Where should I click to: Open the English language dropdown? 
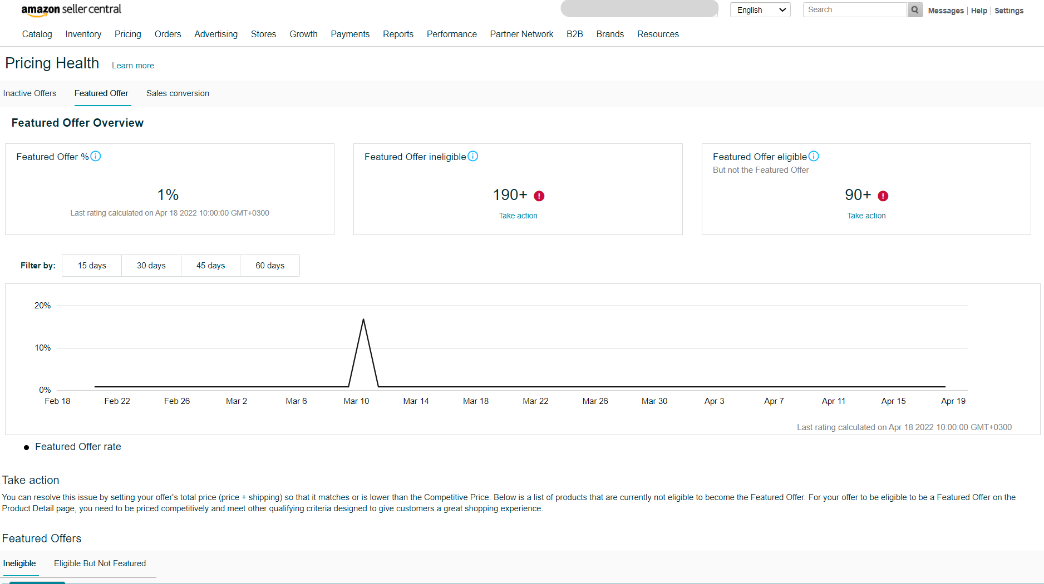click(760, 10)
